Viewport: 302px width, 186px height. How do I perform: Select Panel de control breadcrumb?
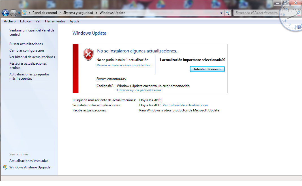click(45, 13)
